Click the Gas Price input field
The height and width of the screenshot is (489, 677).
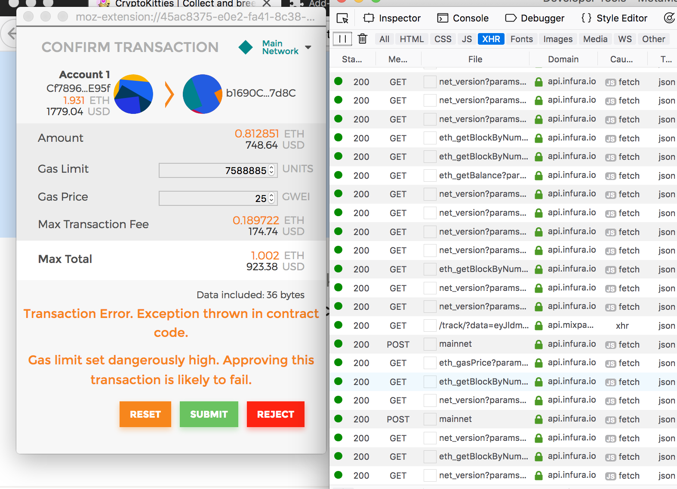pos(217,198)
